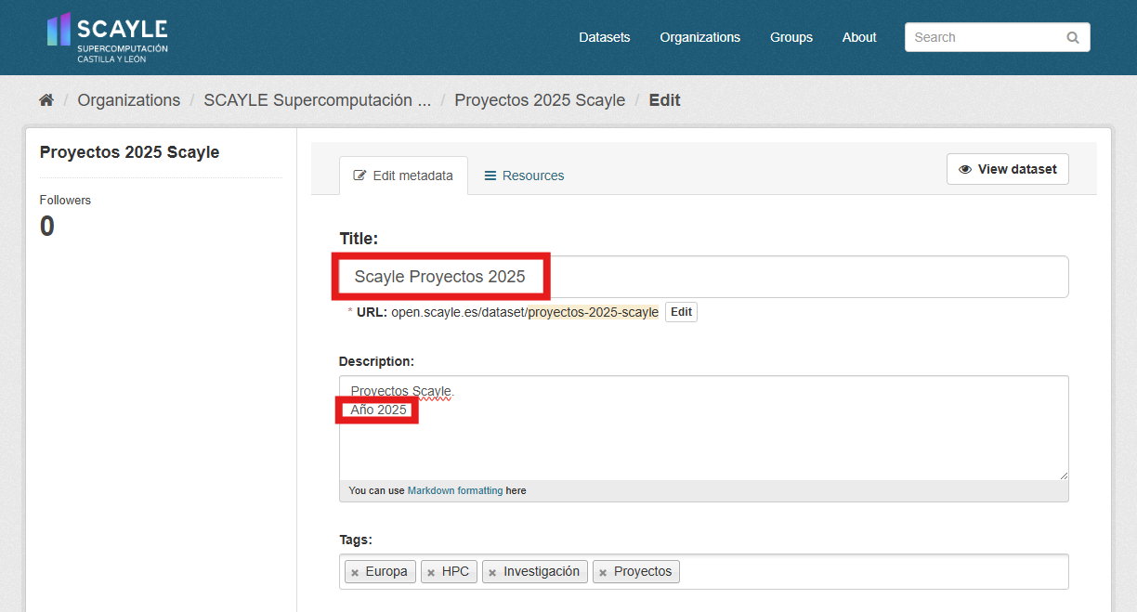Open the Markdown formatting link
The image size is (1137, 612).
click(x=455, y=490)
